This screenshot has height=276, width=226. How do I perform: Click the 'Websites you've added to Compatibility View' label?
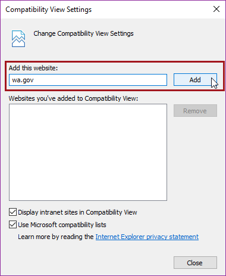click(73, 98)
